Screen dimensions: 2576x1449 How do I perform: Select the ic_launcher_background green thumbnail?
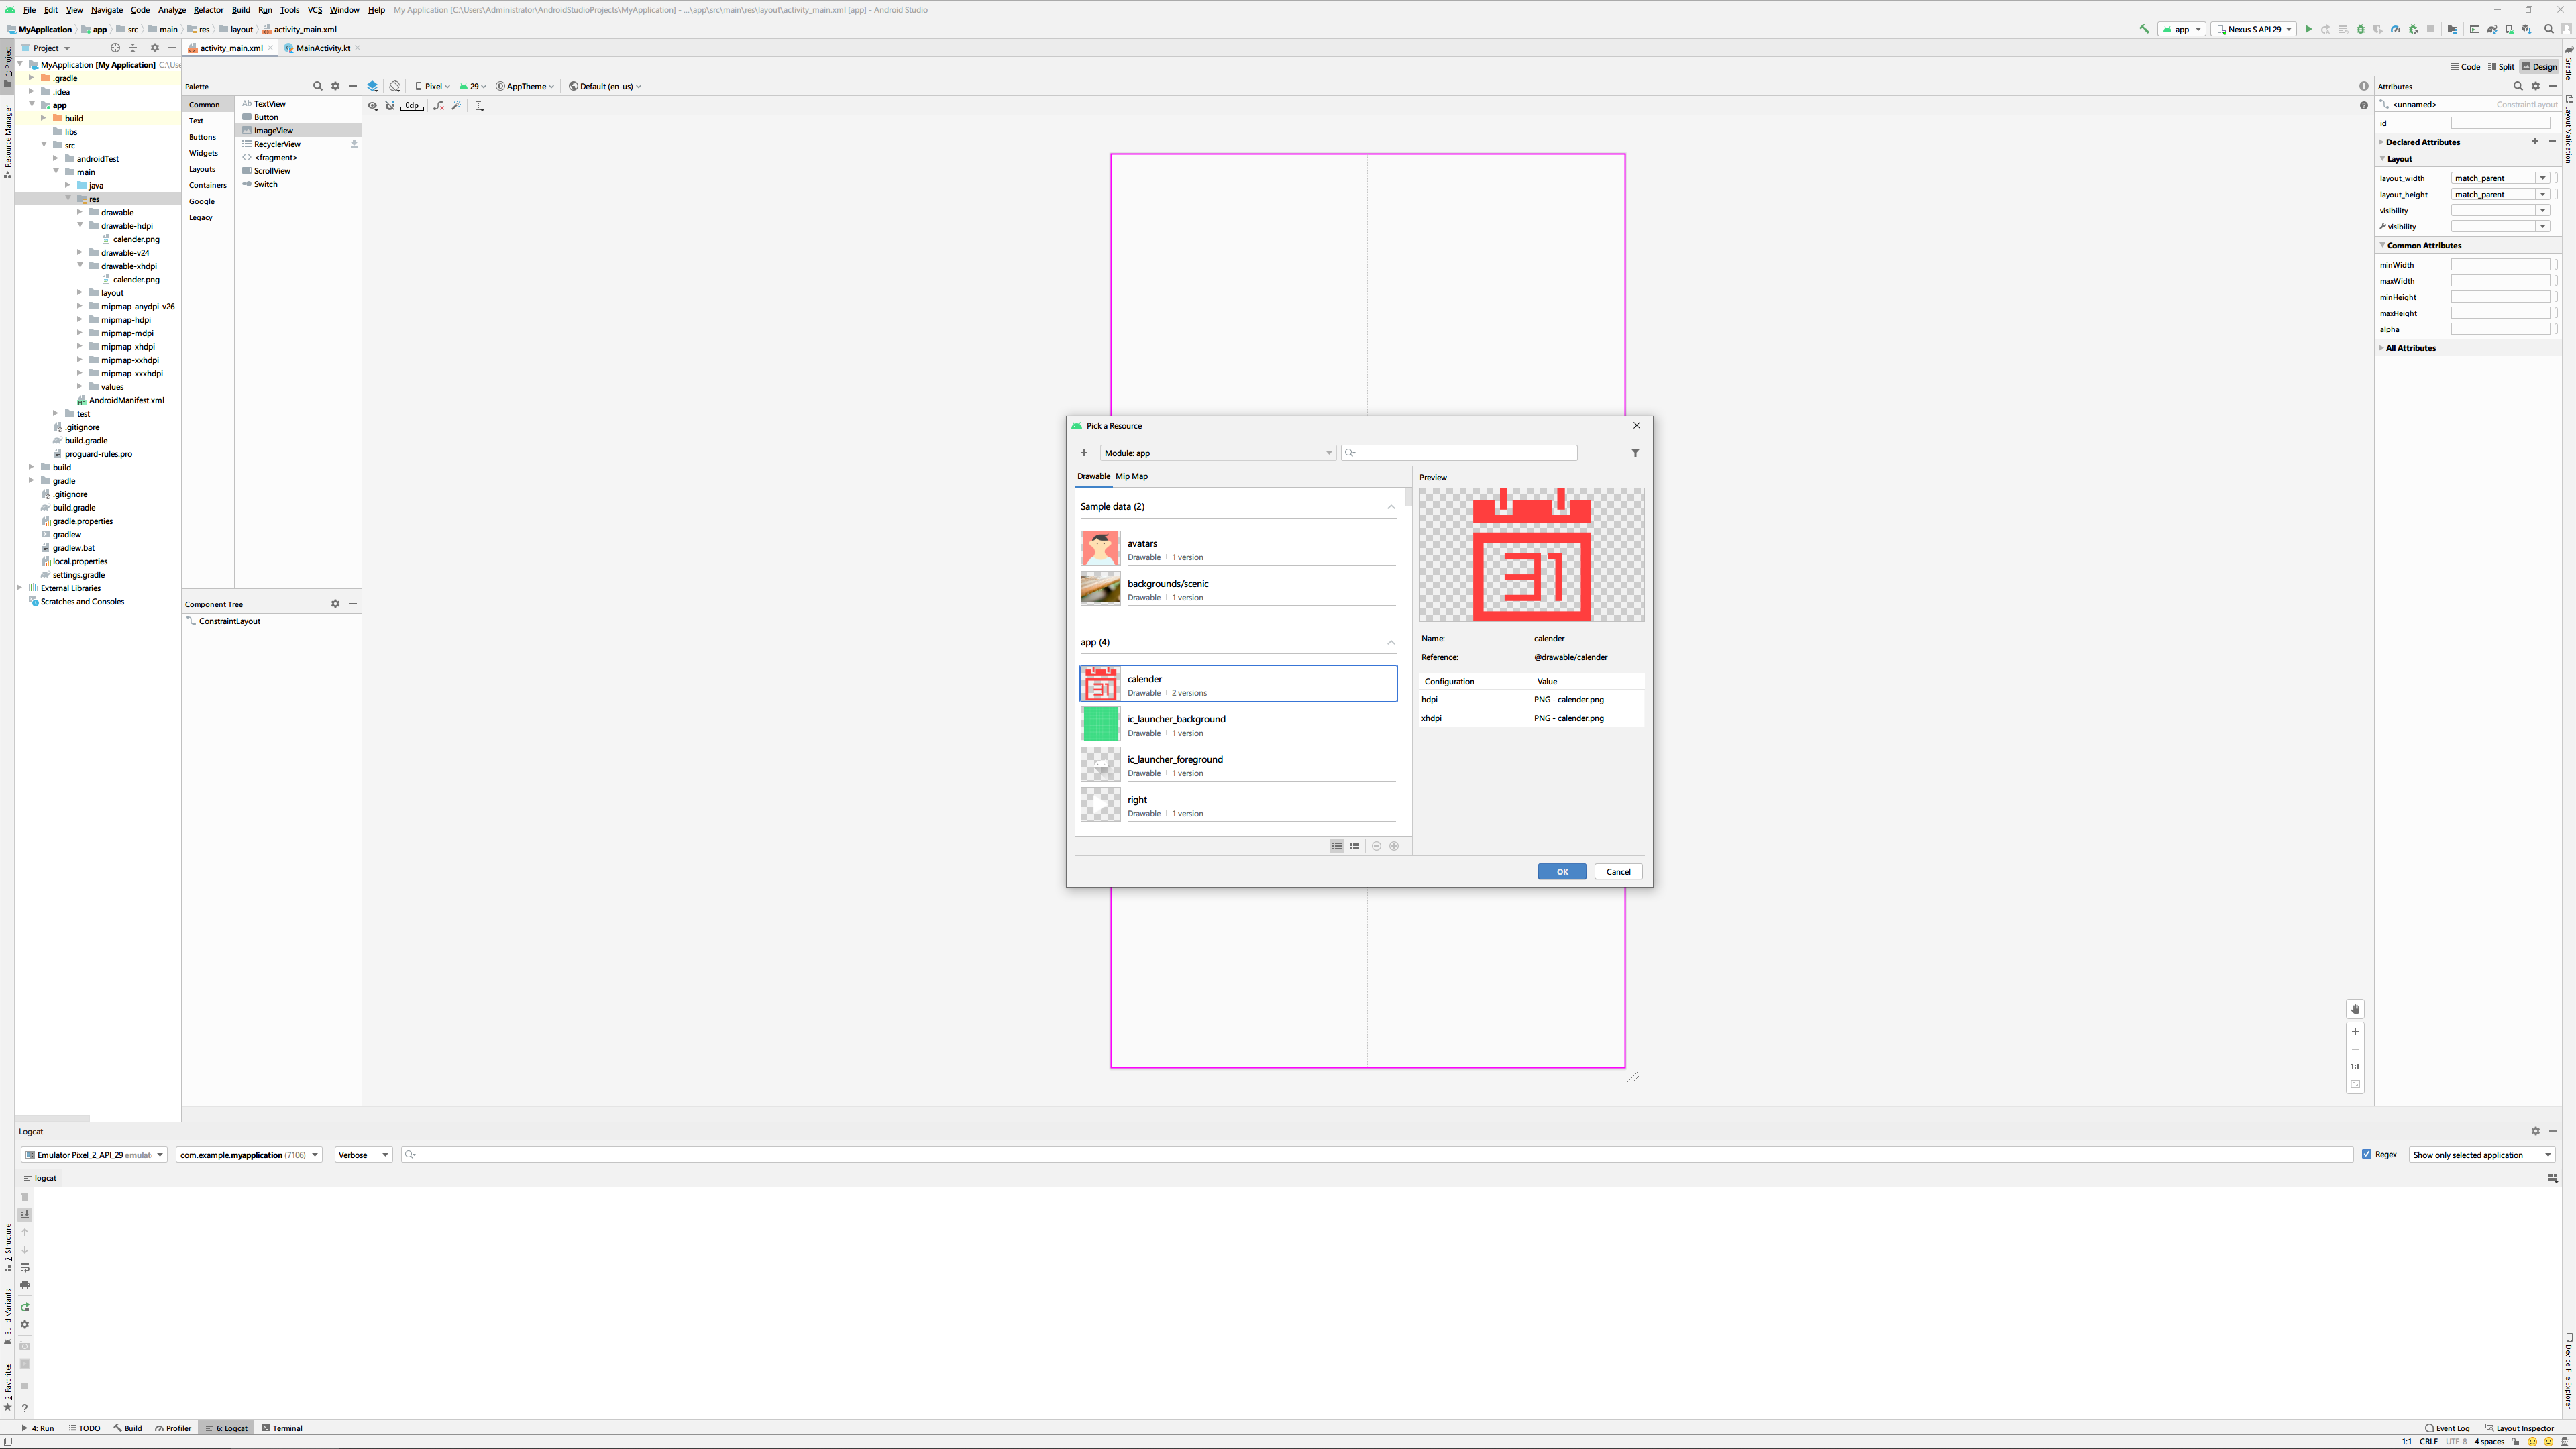pyautogui.click(x=1100, y=724)
